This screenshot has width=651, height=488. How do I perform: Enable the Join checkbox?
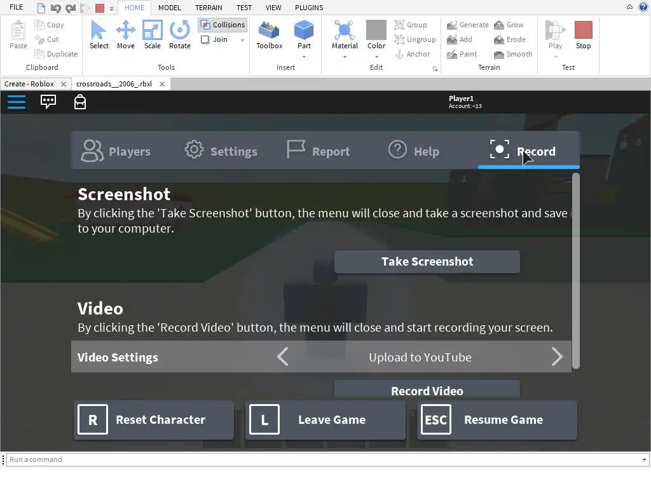coord(205,39)
